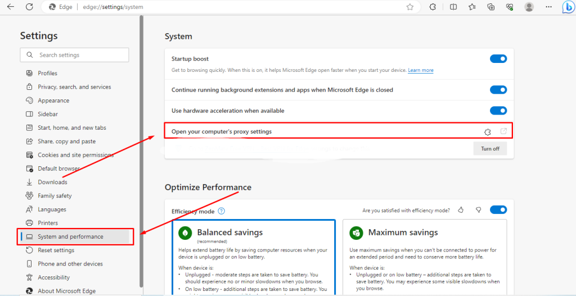Toggle split screen icon in toolbar
The height and width of the screenshot is (296, 576).
click(x=453, y=7)
